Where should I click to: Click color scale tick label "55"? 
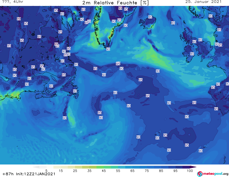[118, 171]
